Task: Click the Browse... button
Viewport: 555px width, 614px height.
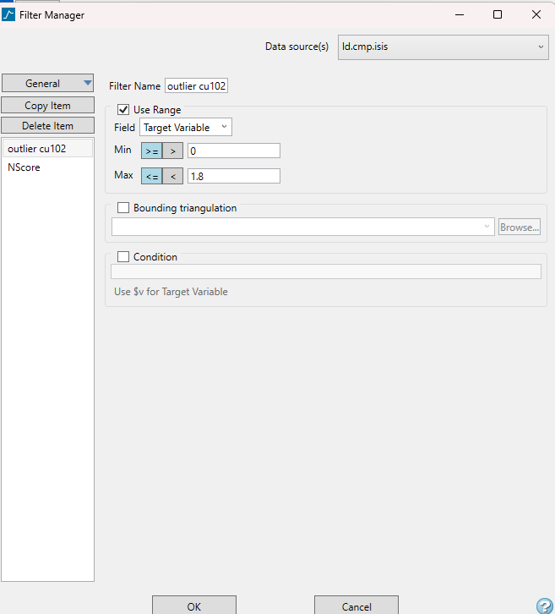Action: point(520,228)
